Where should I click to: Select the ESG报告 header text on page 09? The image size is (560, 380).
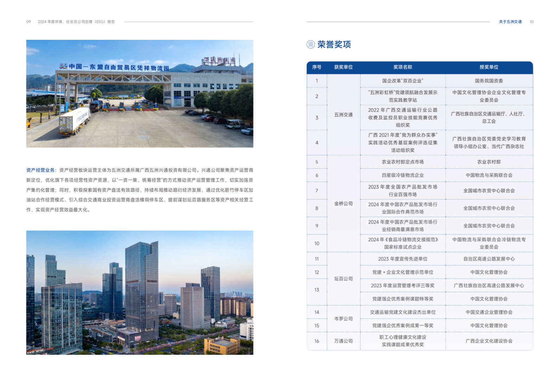click(76, 22)
